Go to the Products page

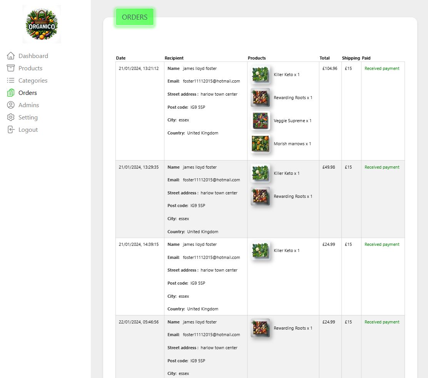click(30, 68)
